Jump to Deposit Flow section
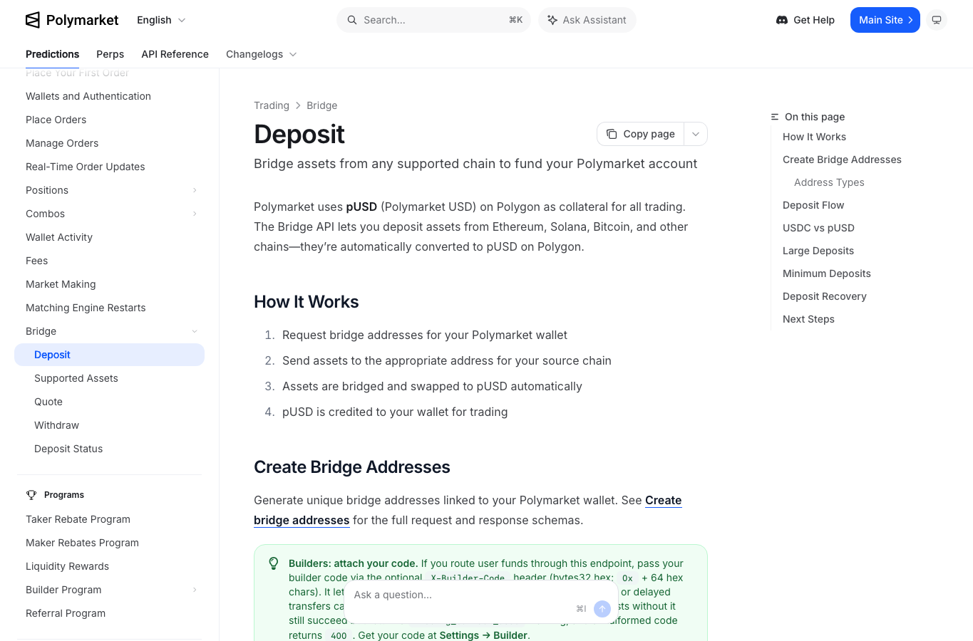The height and width of the screenshot is (641, 973). [813, 205]
